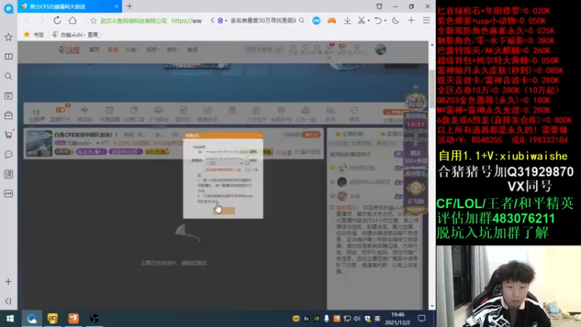
Task: Open the user avatar in site header
Action: pos(381,49)
